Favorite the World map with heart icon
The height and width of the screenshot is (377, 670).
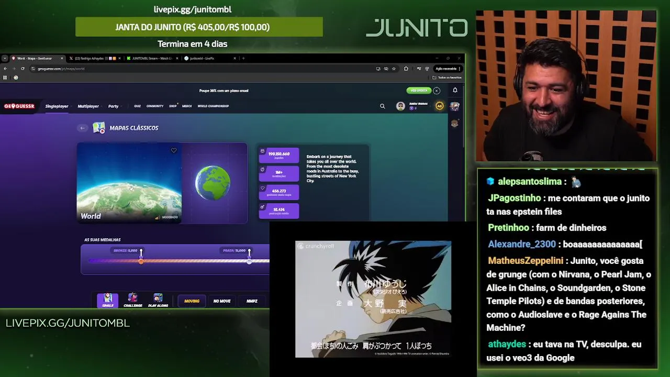click(174, 151)
